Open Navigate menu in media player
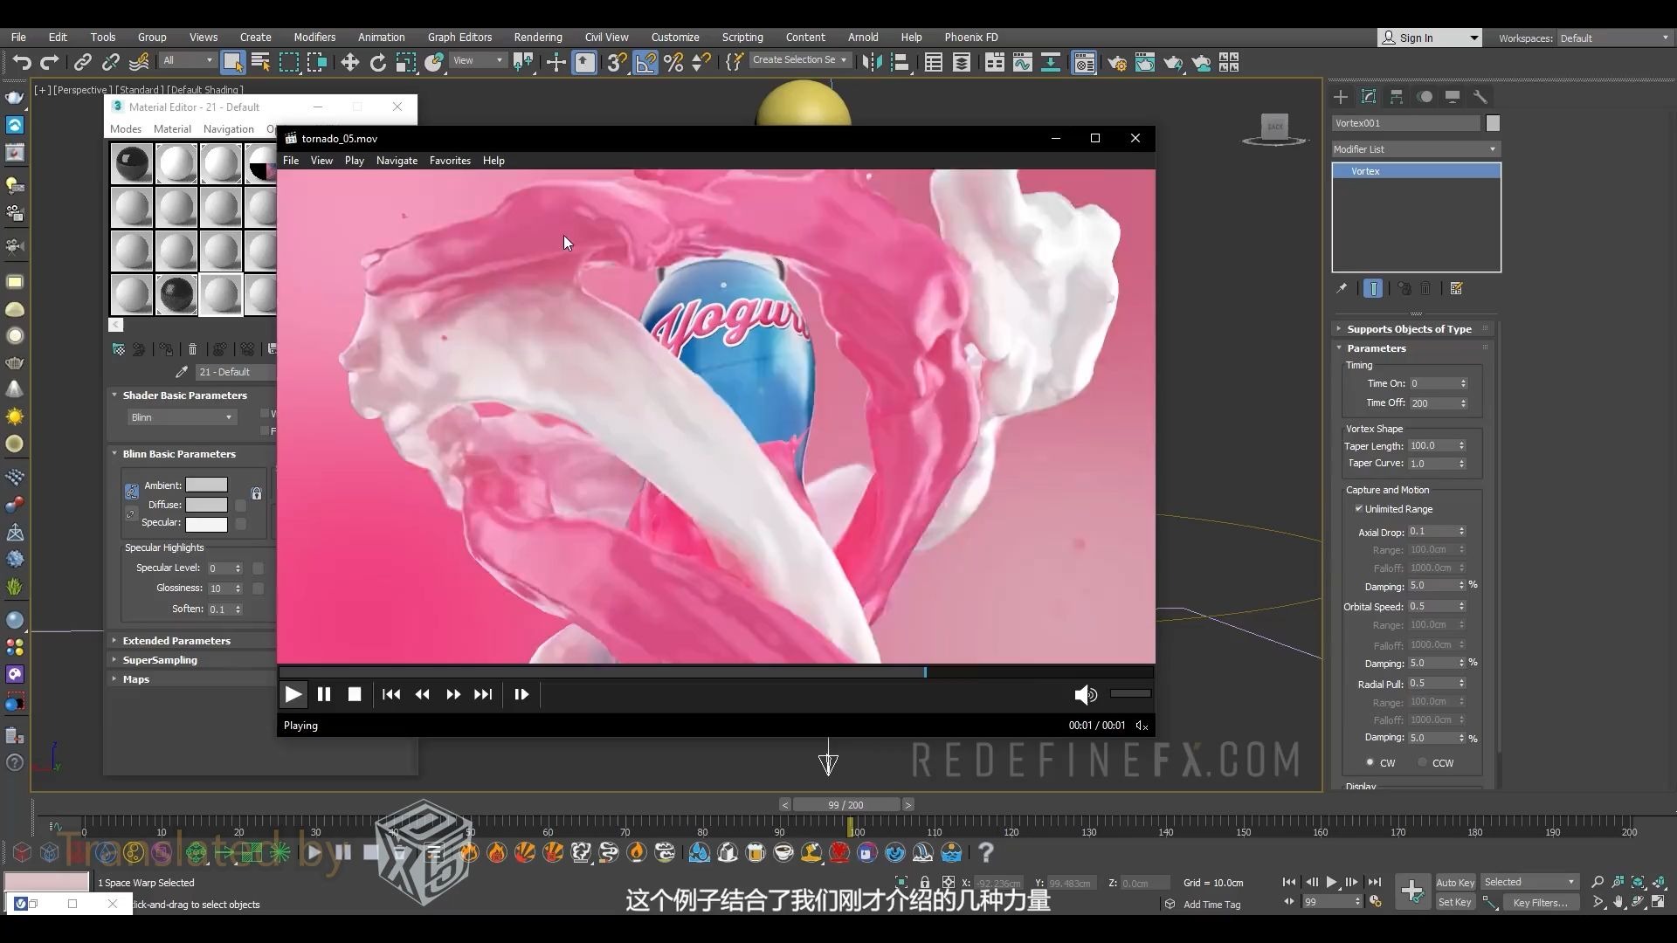The height and width of the screenshot is (943, 1677). [397, 161]
